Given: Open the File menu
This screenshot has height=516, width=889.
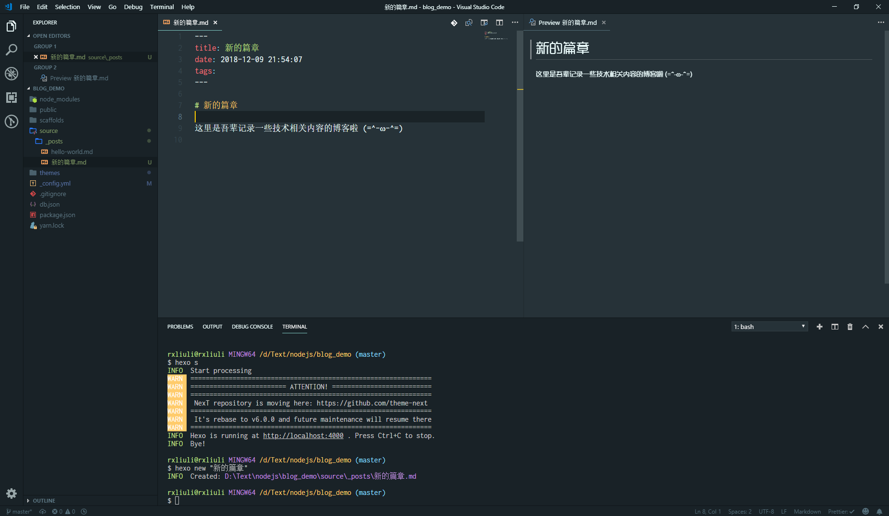Looking at the screenshot, I should (x=25, y=7).
